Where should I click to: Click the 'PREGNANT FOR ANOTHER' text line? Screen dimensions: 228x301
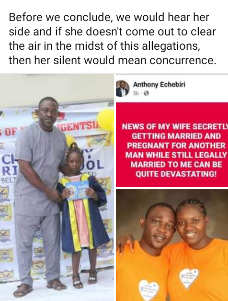pyautogui.click(x=176, y=145)
